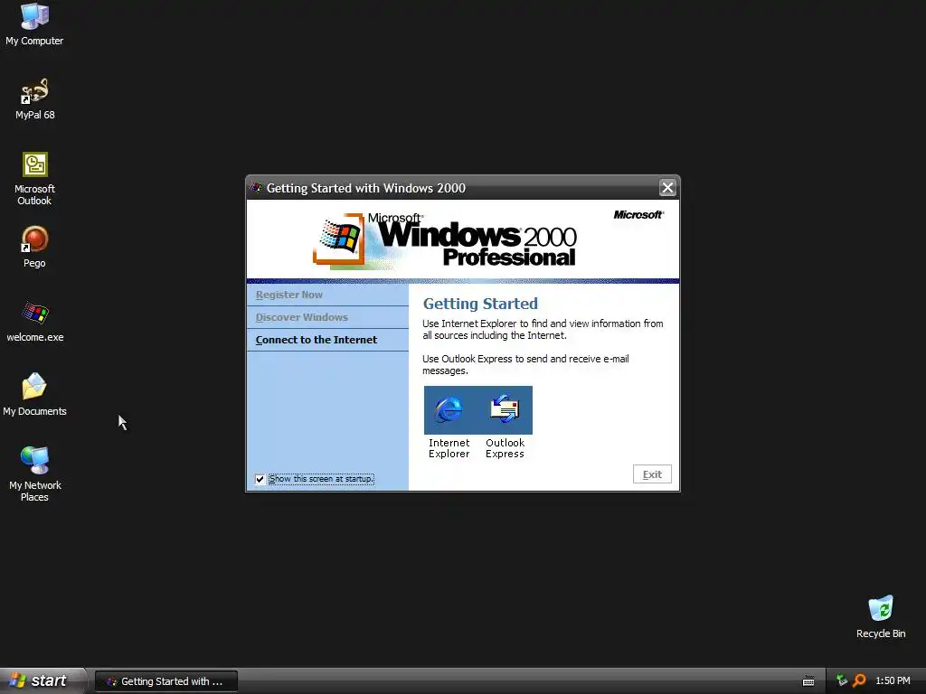Uncheck Show this screen at startup
The height and width of the screenshot is (694, 926).
260,479
